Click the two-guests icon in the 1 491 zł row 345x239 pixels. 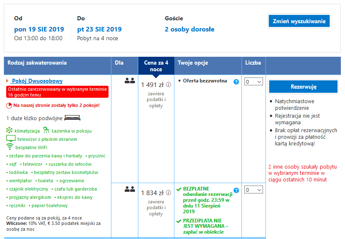130,80
